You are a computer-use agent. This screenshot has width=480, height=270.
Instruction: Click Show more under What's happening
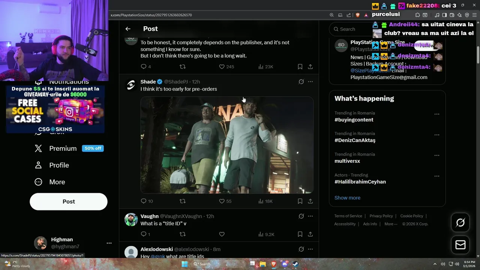(347, 198)
